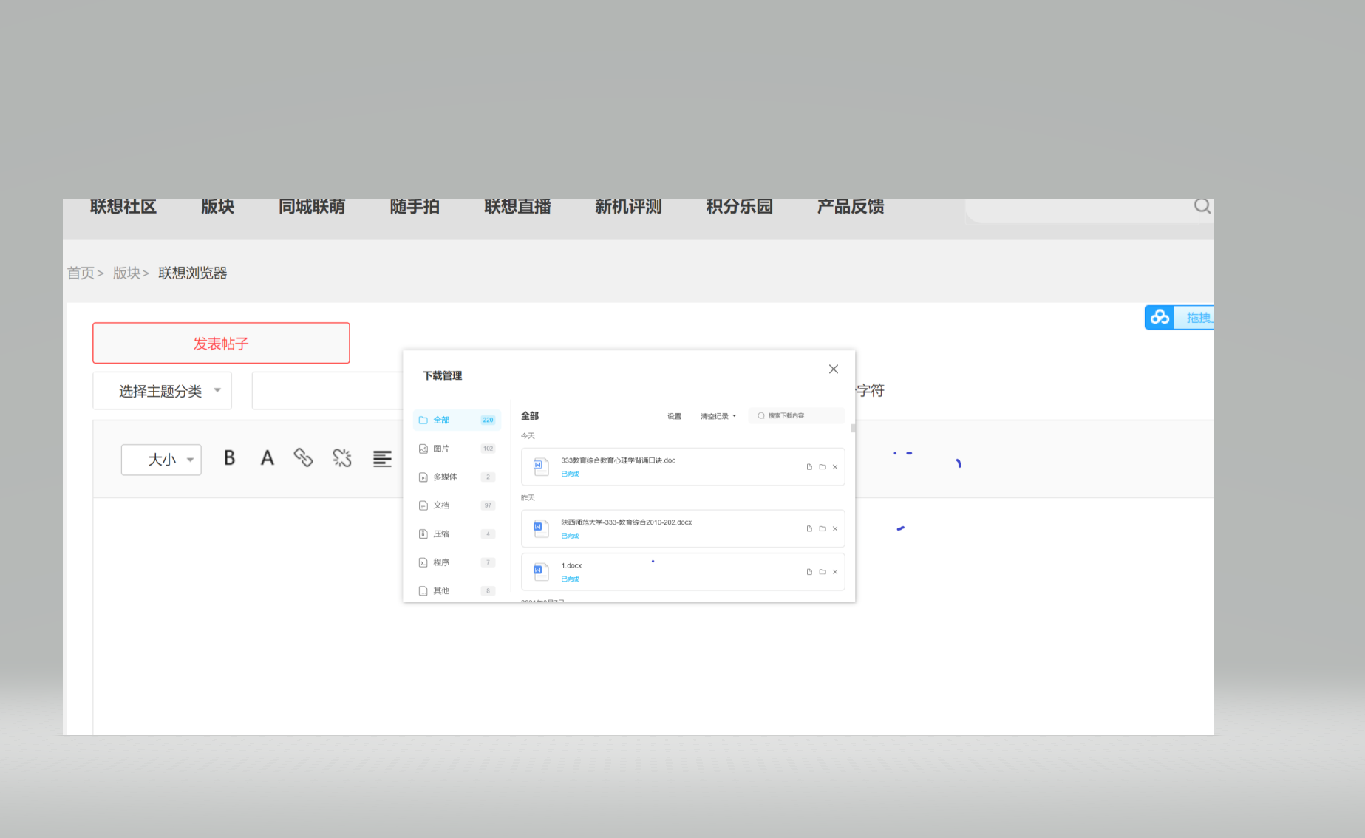Viewport: 1365px width, 838px height.
Task: Open font color tool A
Action: 268,458
